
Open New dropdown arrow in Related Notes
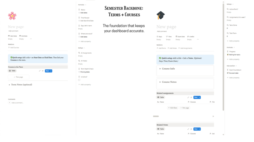(199, 129)
